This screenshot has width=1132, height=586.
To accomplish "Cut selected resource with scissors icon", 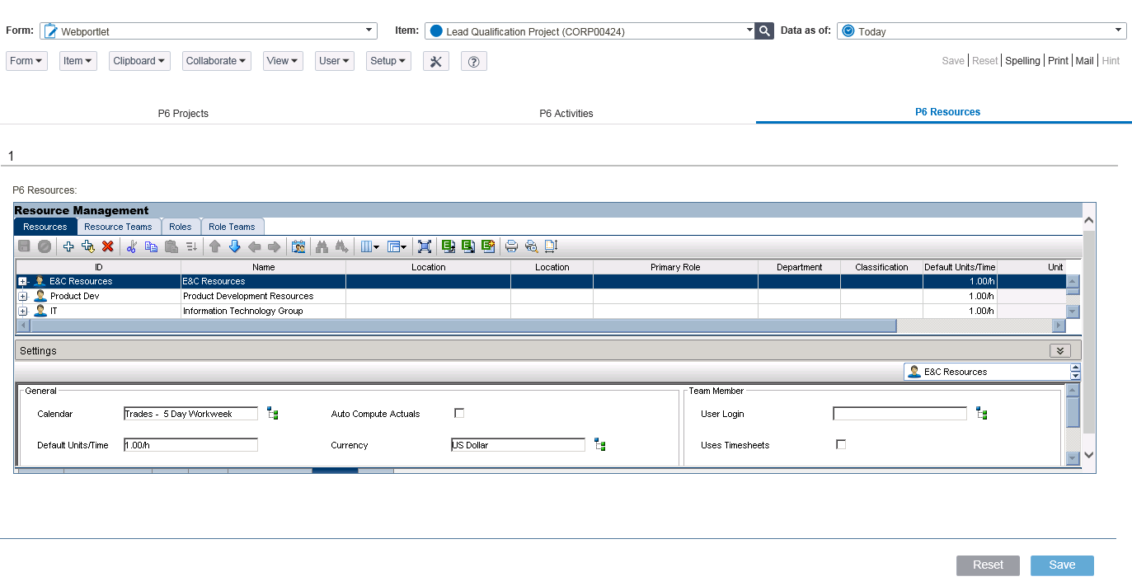I will click(131, 246).
